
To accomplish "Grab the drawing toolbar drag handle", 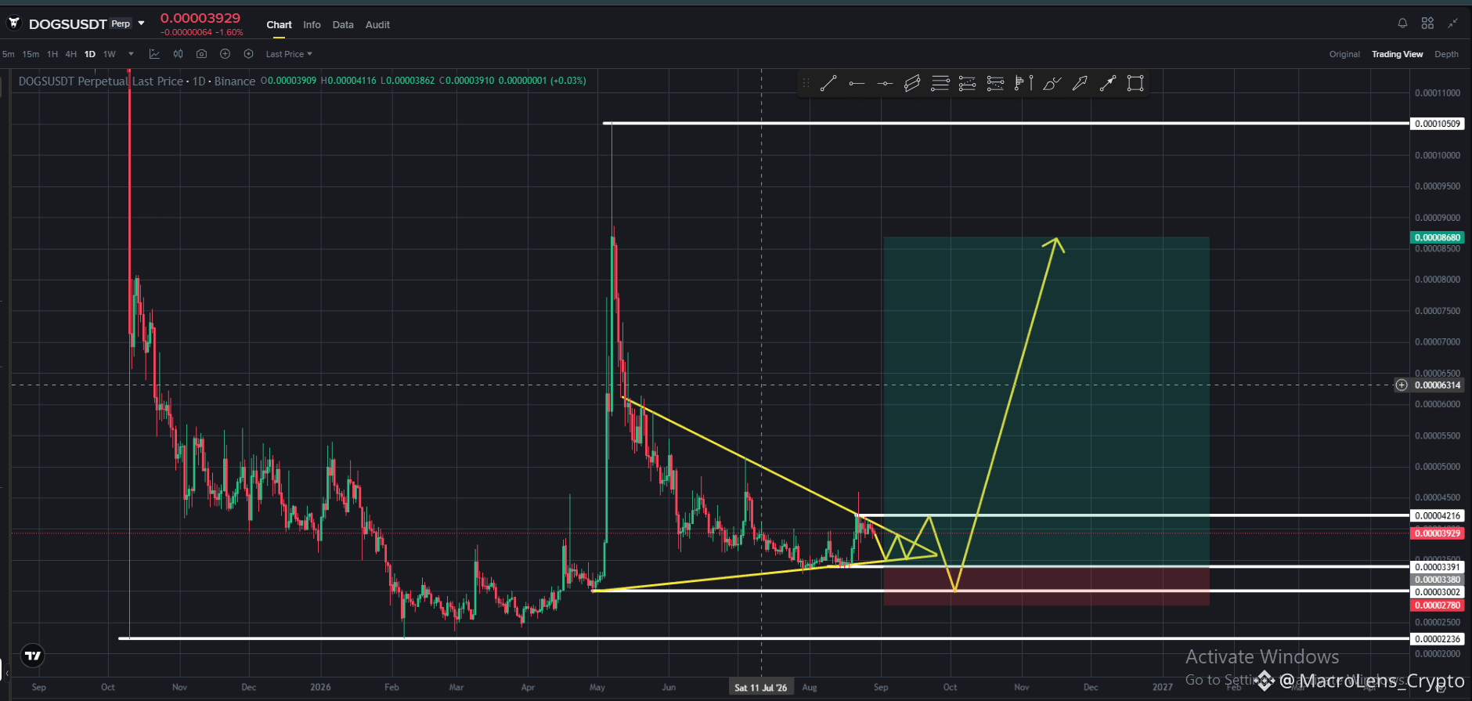I will point(806,83).
